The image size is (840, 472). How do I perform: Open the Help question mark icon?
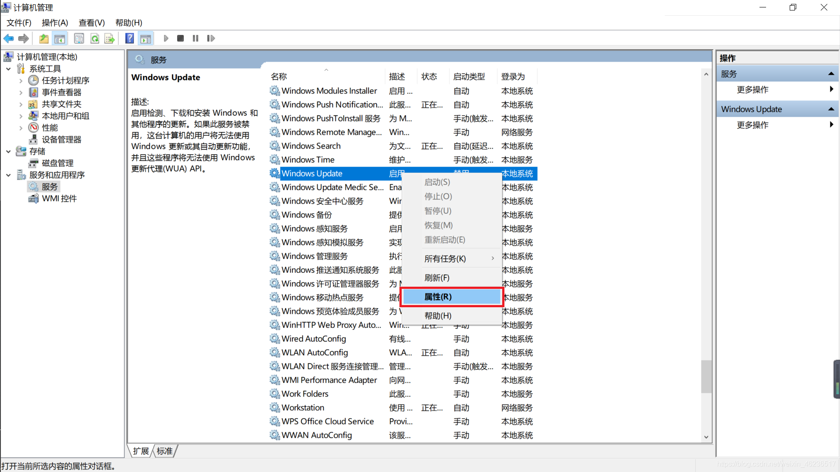pyautogui.click(x=129, y=38)
